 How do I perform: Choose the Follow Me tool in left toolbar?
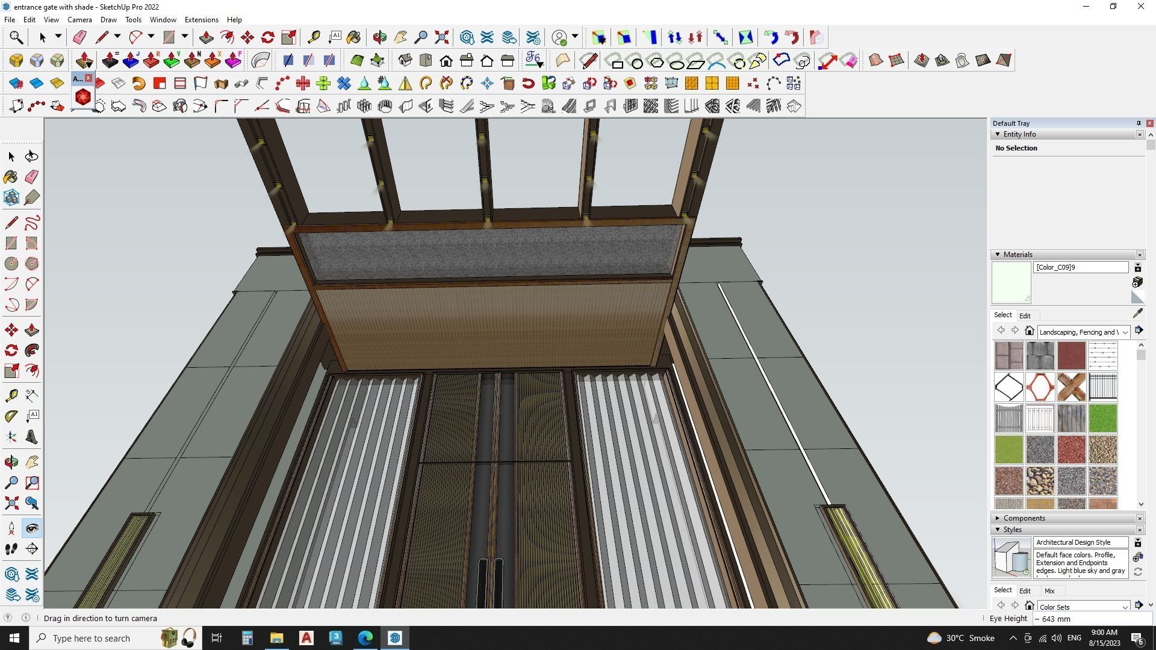tap(32, 350)
